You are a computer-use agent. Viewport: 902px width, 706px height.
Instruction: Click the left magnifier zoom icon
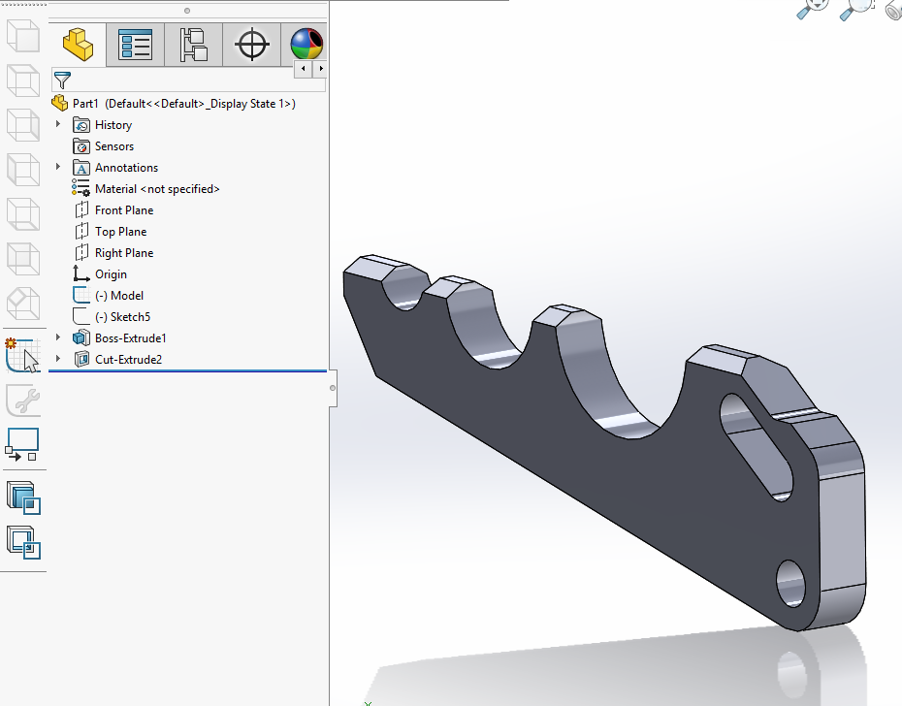(x=812, y=9)
